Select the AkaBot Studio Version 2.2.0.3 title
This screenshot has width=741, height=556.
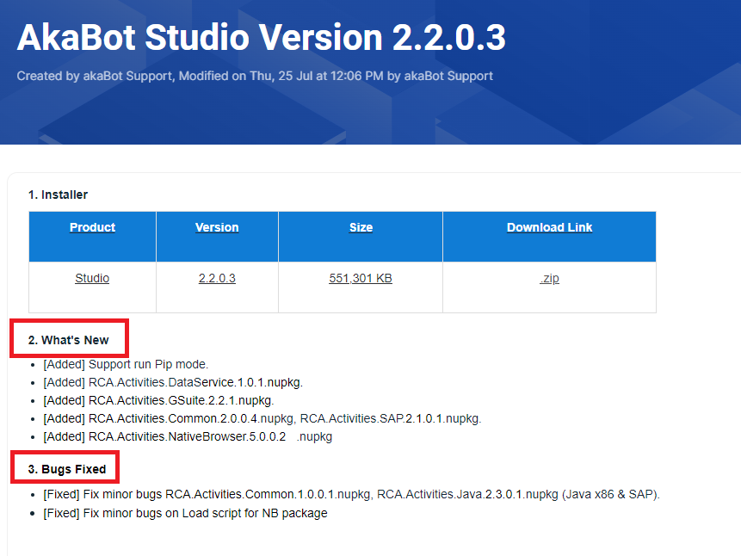pos(262,37)
